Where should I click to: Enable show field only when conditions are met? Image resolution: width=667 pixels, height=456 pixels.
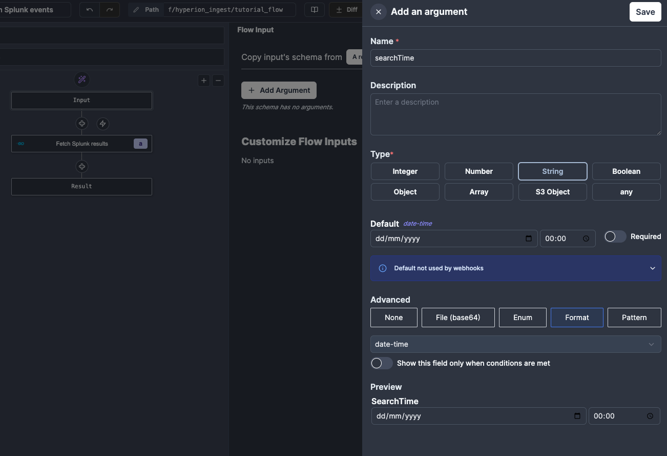click(381, 363)
